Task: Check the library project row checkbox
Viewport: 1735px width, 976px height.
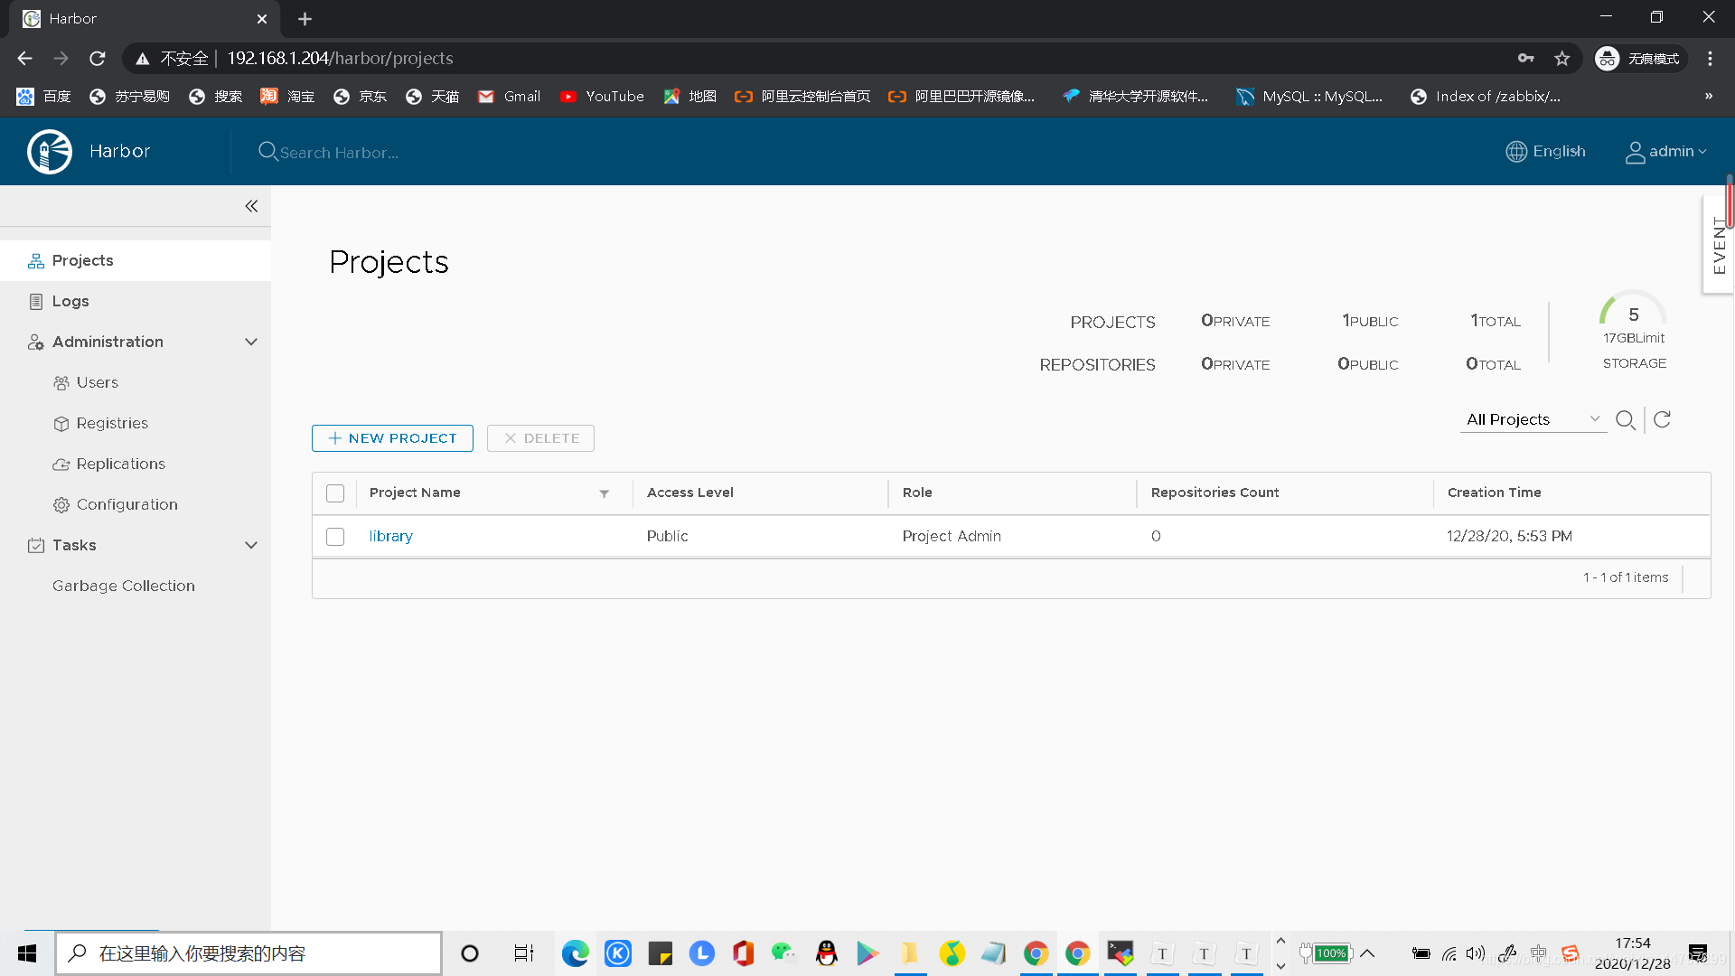Action: click(x=335, y=537)
